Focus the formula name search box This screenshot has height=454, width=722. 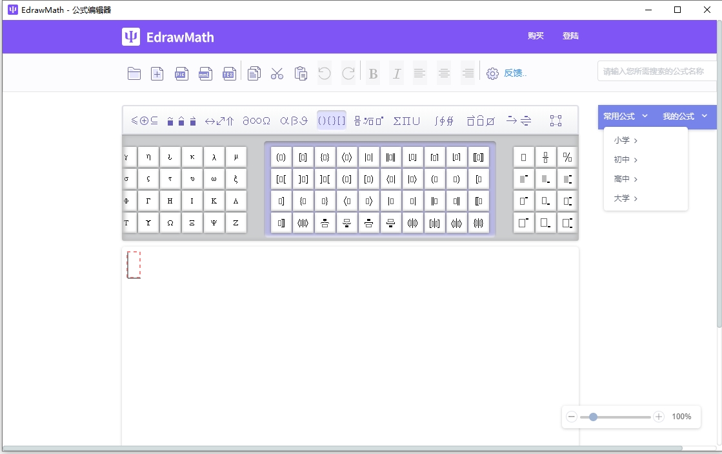click(x=657, y=71)
